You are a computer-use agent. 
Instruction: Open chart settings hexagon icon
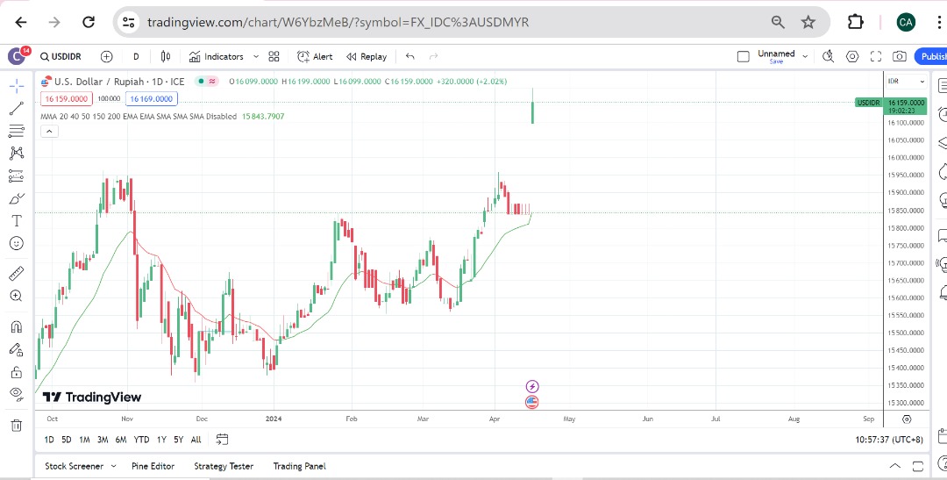[x=852, y=57]
